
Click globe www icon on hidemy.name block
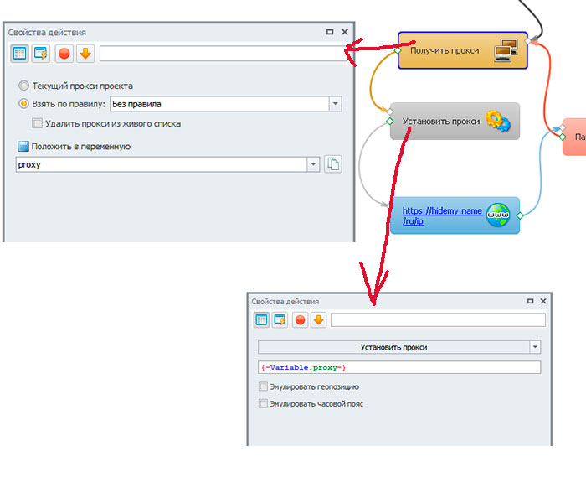pyautogui.click(x=498, y=215)
